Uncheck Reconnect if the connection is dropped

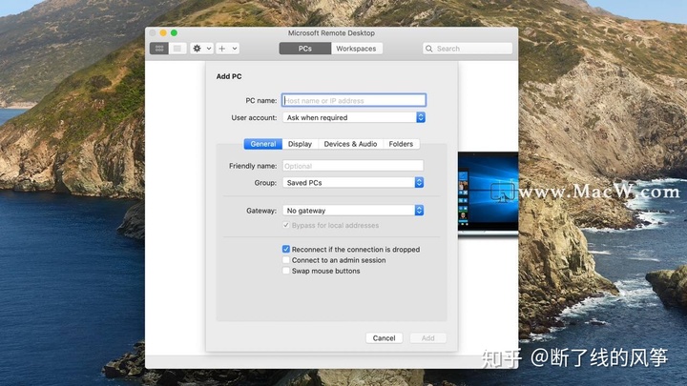(286, 250)
